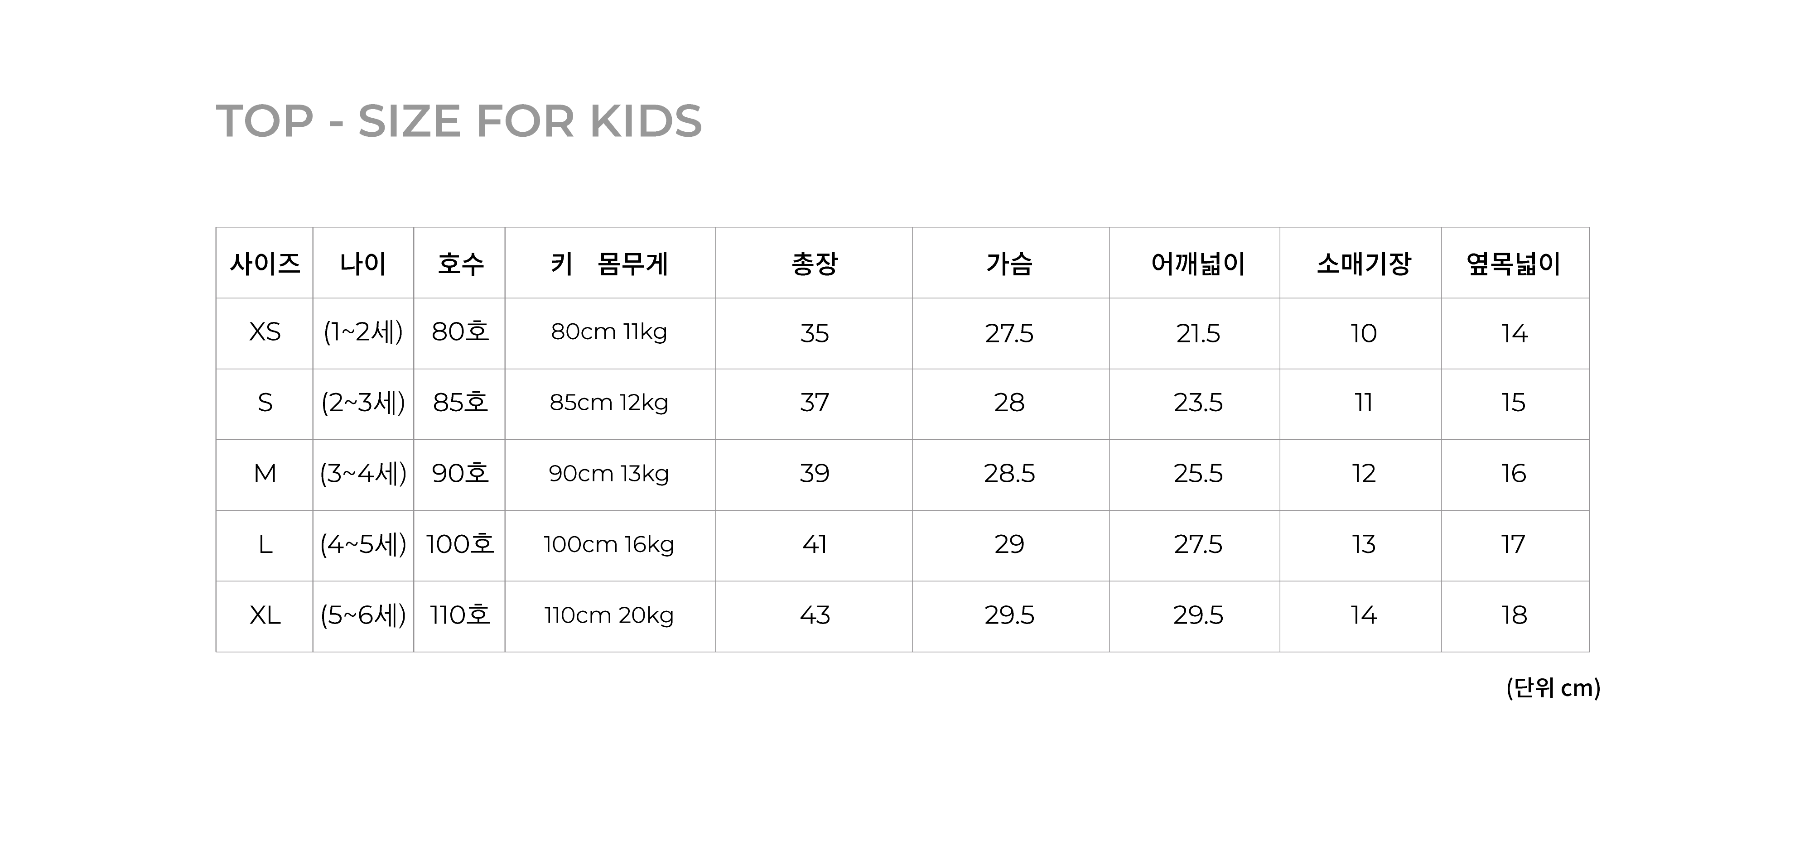Select the 사이즈 column header
The image size is (1809, 845).
[x=265, y=264]
